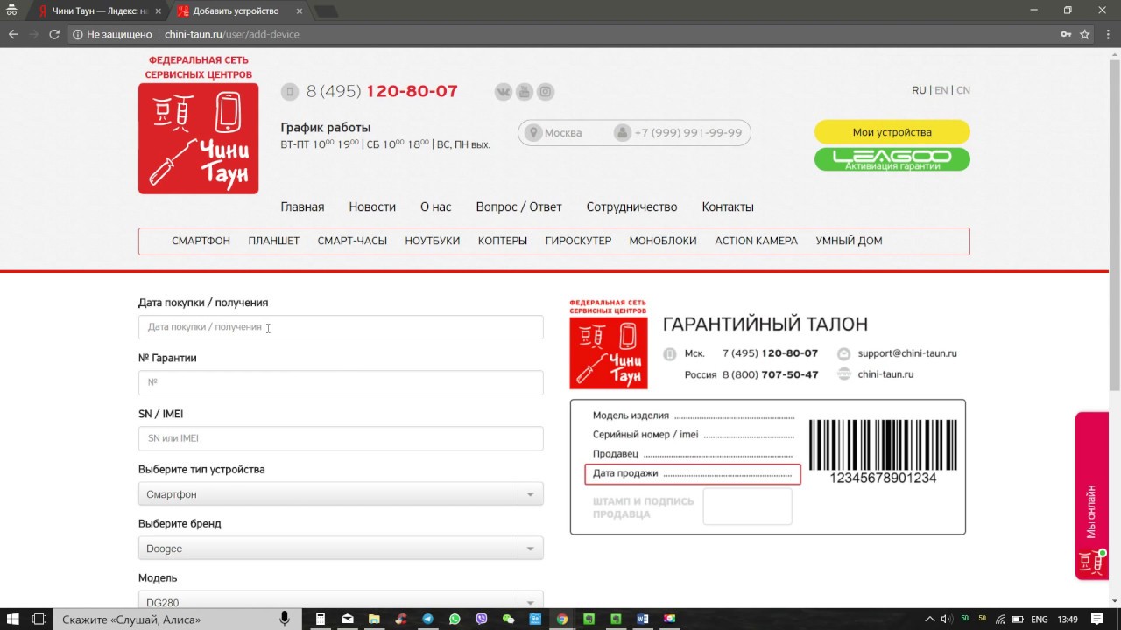Image resolution: width=1121 pixels, height=630 pixels.
Task: Open the Windows notification center icon
Action: pyautogui.click(x=1097, y=619)
